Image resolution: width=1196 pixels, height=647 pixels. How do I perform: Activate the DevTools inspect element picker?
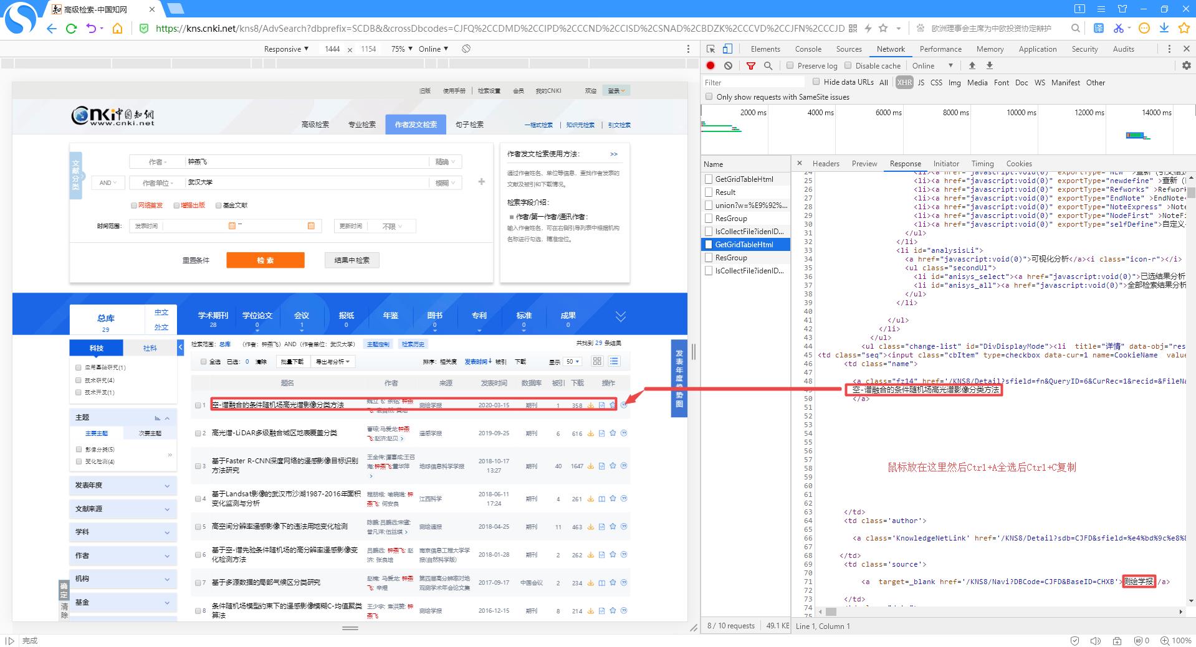[710, 49]
